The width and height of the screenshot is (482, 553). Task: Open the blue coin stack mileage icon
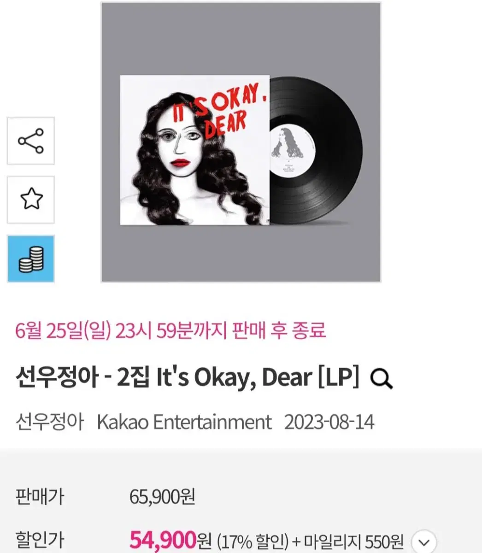(31, 259)
